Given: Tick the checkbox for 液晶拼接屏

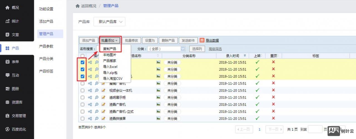Looking at the screenshot, I should [x=82, y=118].
